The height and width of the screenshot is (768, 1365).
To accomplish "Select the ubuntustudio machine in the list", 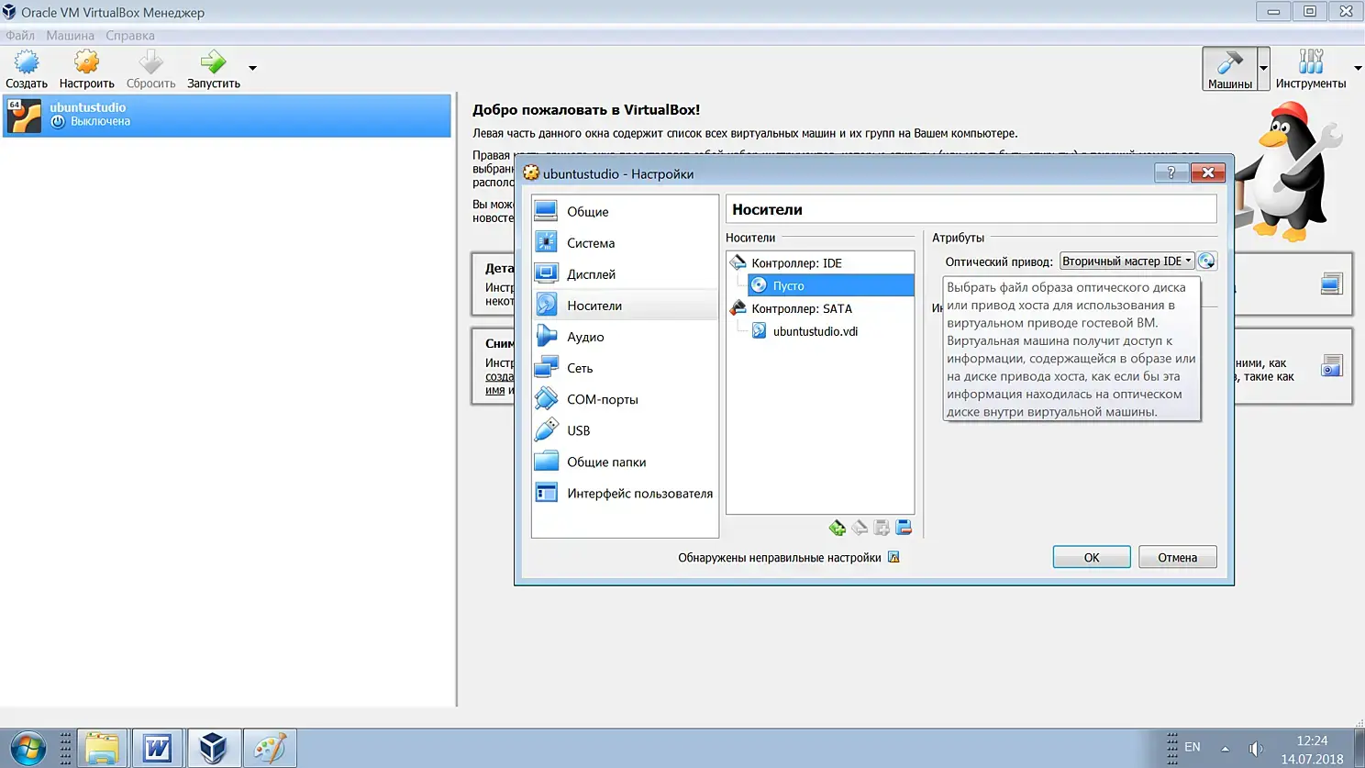I will (x=227, y=116).
